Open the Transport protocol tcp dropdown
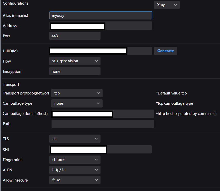The width and height of the screenshot is (220, 191). [x=77, y=93]
